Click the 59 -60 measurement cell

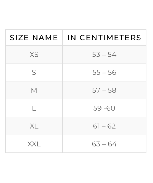(104, 108)
